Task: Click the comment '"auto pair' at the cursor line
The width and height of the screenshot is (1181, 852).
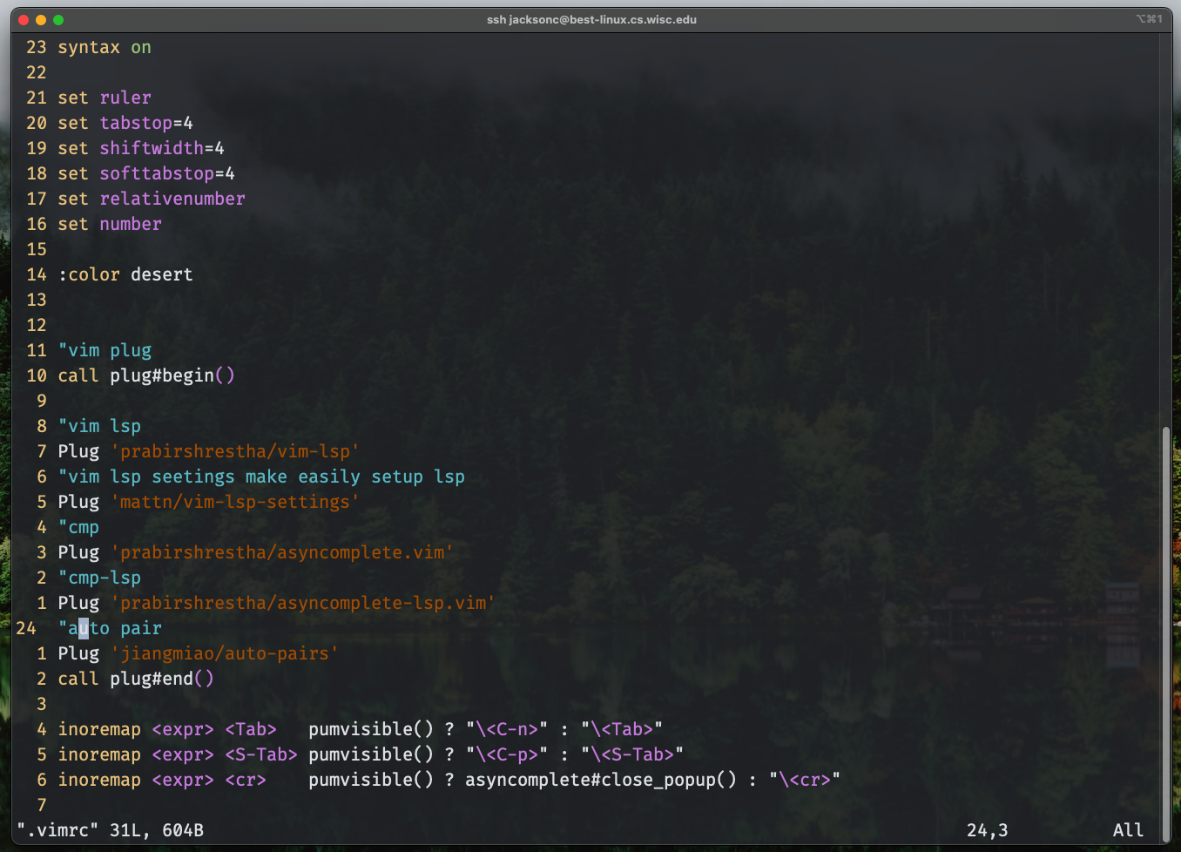Action: (110, 628)
